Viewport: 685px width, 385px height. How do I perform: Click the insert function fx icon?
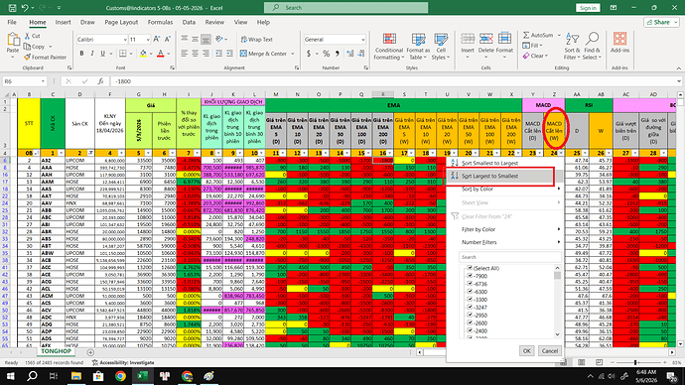[100, 81]
